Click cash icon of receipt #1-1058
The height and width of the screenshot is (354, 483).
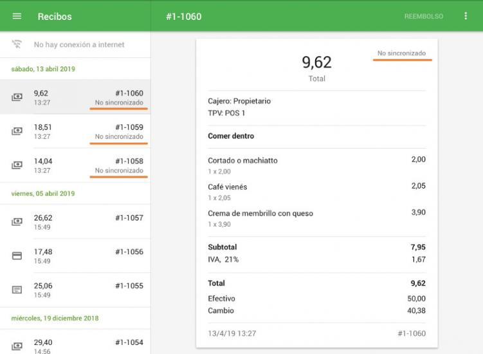point(17,165)
